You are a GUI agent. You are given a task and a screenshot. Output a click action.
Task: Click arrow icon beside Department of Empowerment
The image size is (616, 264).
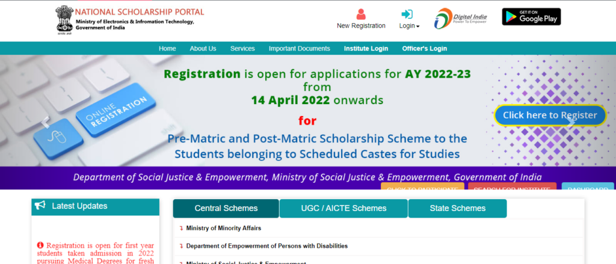pyautogui.click(x=181, y=247)
